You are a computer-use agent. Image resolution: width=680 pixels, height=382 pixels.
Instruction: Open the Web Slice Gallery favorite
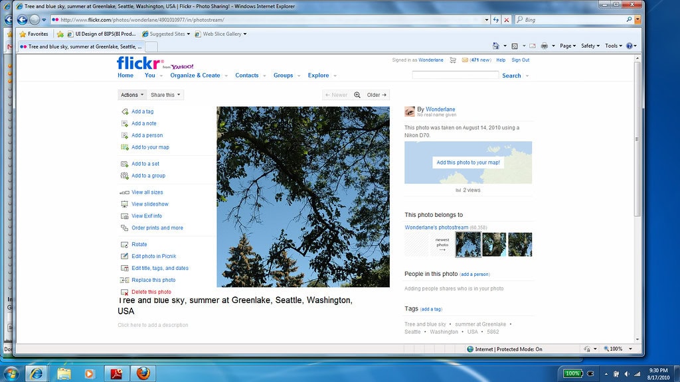[220, 34]
